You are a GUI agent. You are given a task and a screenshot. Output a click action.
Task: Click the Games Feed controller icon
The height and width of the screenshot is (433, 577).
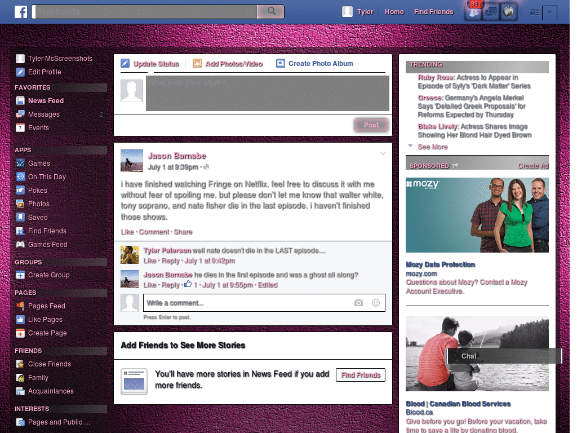coord(20,245)
